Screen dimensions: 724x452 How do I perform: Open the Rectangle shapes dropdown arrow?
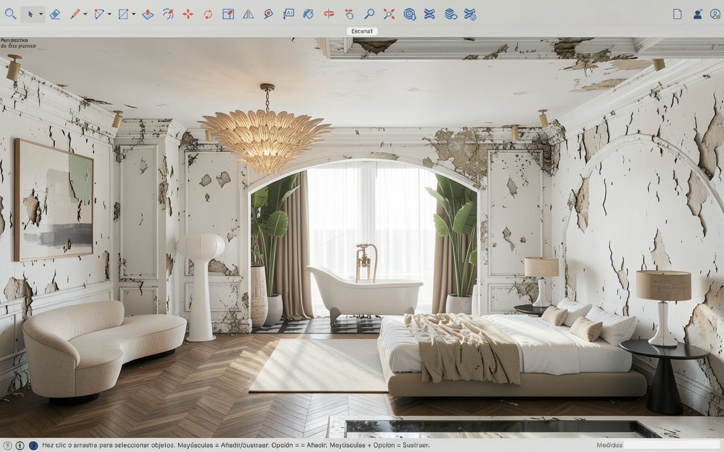pos(133,15)
